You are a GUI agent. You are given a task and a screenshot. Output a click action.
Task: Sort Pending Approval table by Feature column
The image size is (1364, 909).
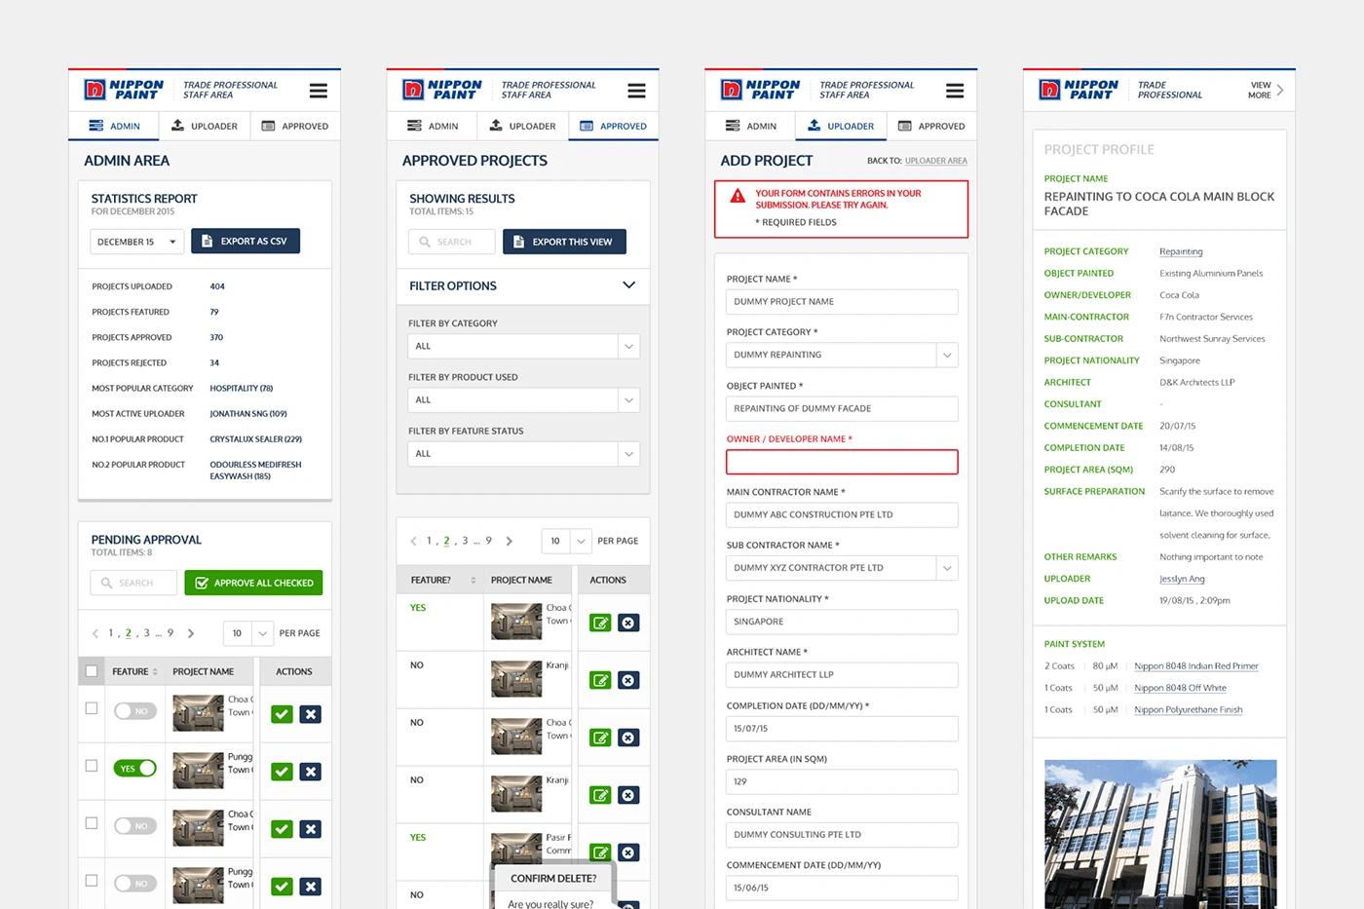click(155, 671)
